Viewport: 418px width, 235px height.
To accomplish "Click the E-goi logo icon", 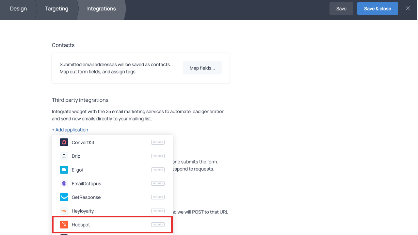I will (x=64, y=170).
